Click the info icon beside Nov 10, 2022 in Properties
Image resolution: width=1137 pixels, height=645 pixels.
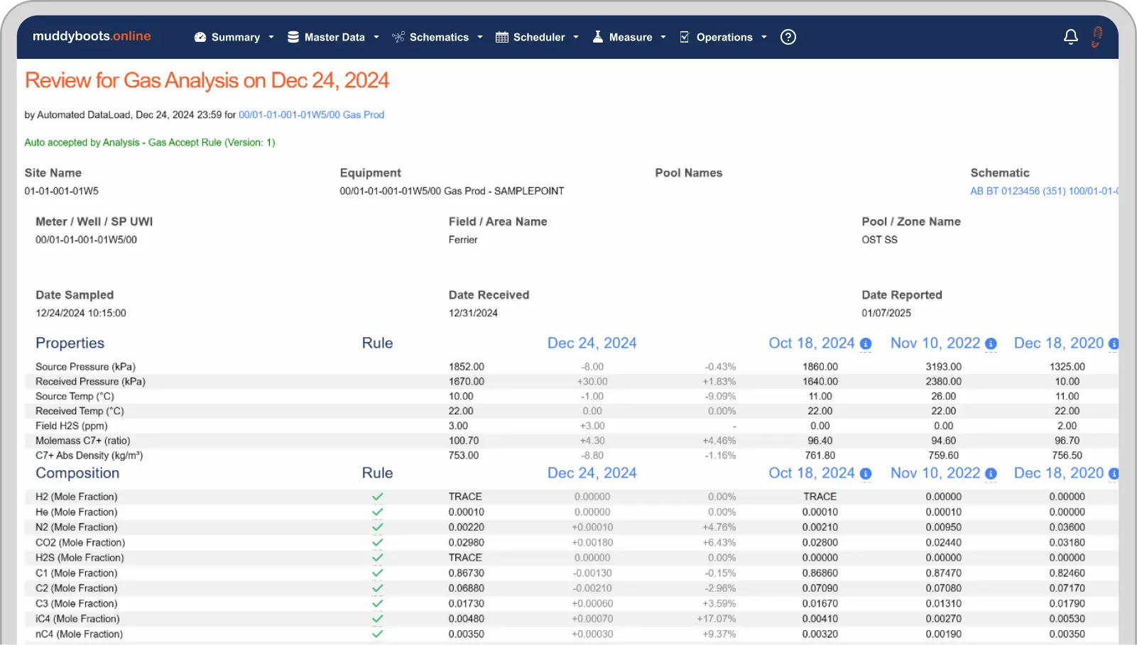(991, 344)
